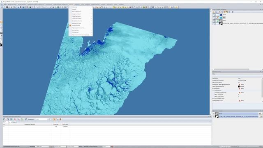This screenshot has height=148, width=263.
Task: Click the orange info icon at top toolbar end
Action: [x=176, y=7]
